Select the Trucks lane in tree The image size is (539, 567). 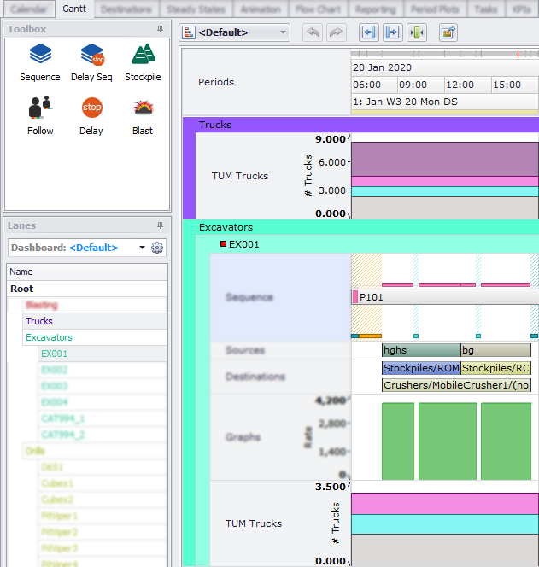pos(39,321)
